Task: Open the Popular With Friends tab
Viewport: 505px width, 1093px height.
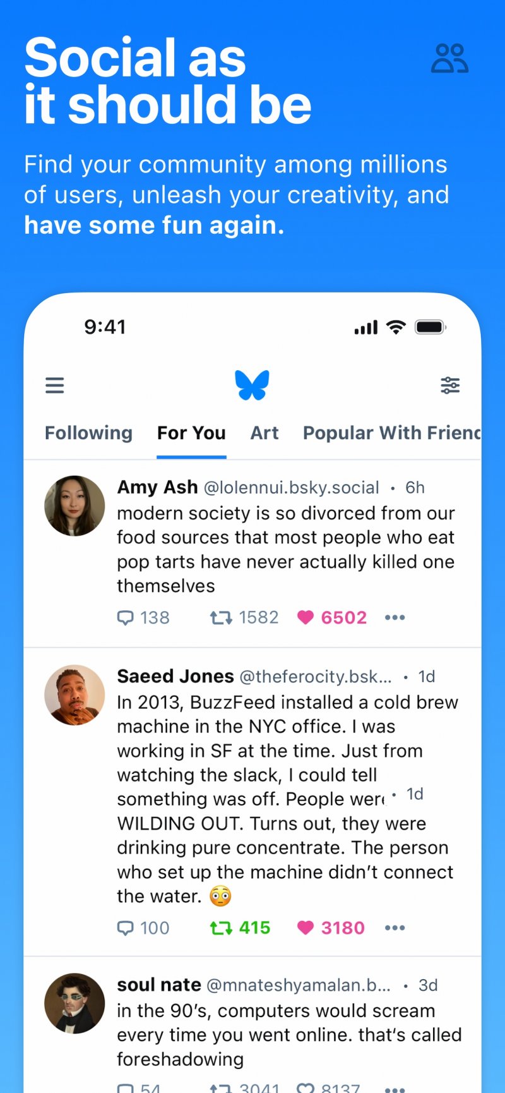Action: [391, 433]
